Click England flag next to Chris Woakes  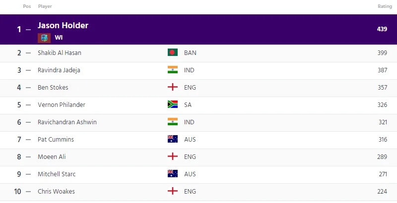pyautogui.click(x=173, y=192)
